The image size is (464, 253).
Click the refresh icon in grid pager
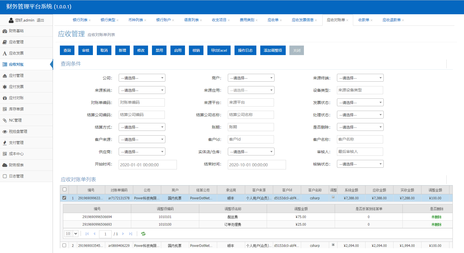(x=143, y=234)
